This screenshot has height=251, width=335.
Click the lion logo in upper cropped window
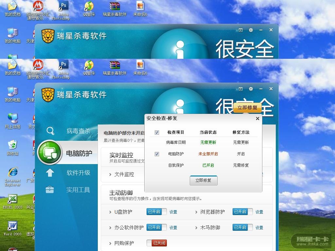[48, 36]
